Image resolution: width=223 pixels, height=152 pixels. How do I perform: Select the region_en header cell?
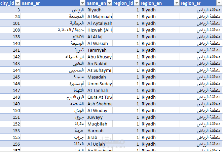(160, 3)
